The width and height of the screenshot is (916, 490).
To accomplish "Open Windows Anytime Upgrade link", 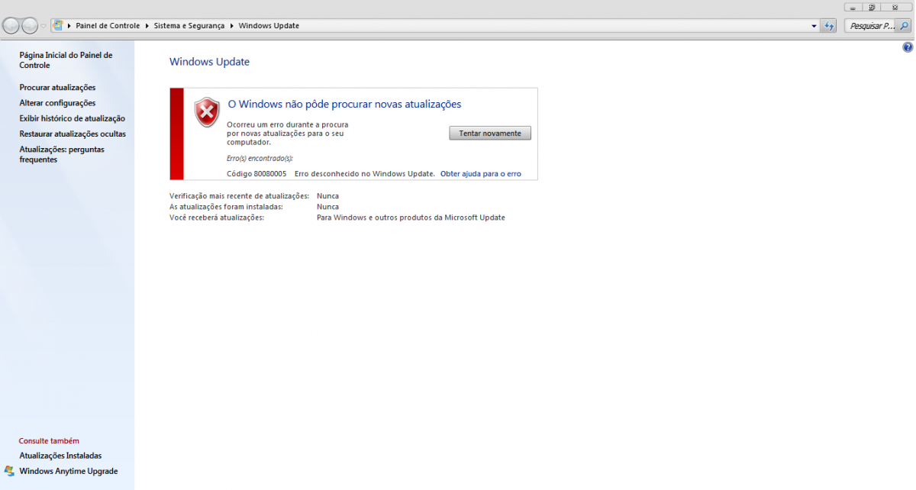I will pos(69,471).
